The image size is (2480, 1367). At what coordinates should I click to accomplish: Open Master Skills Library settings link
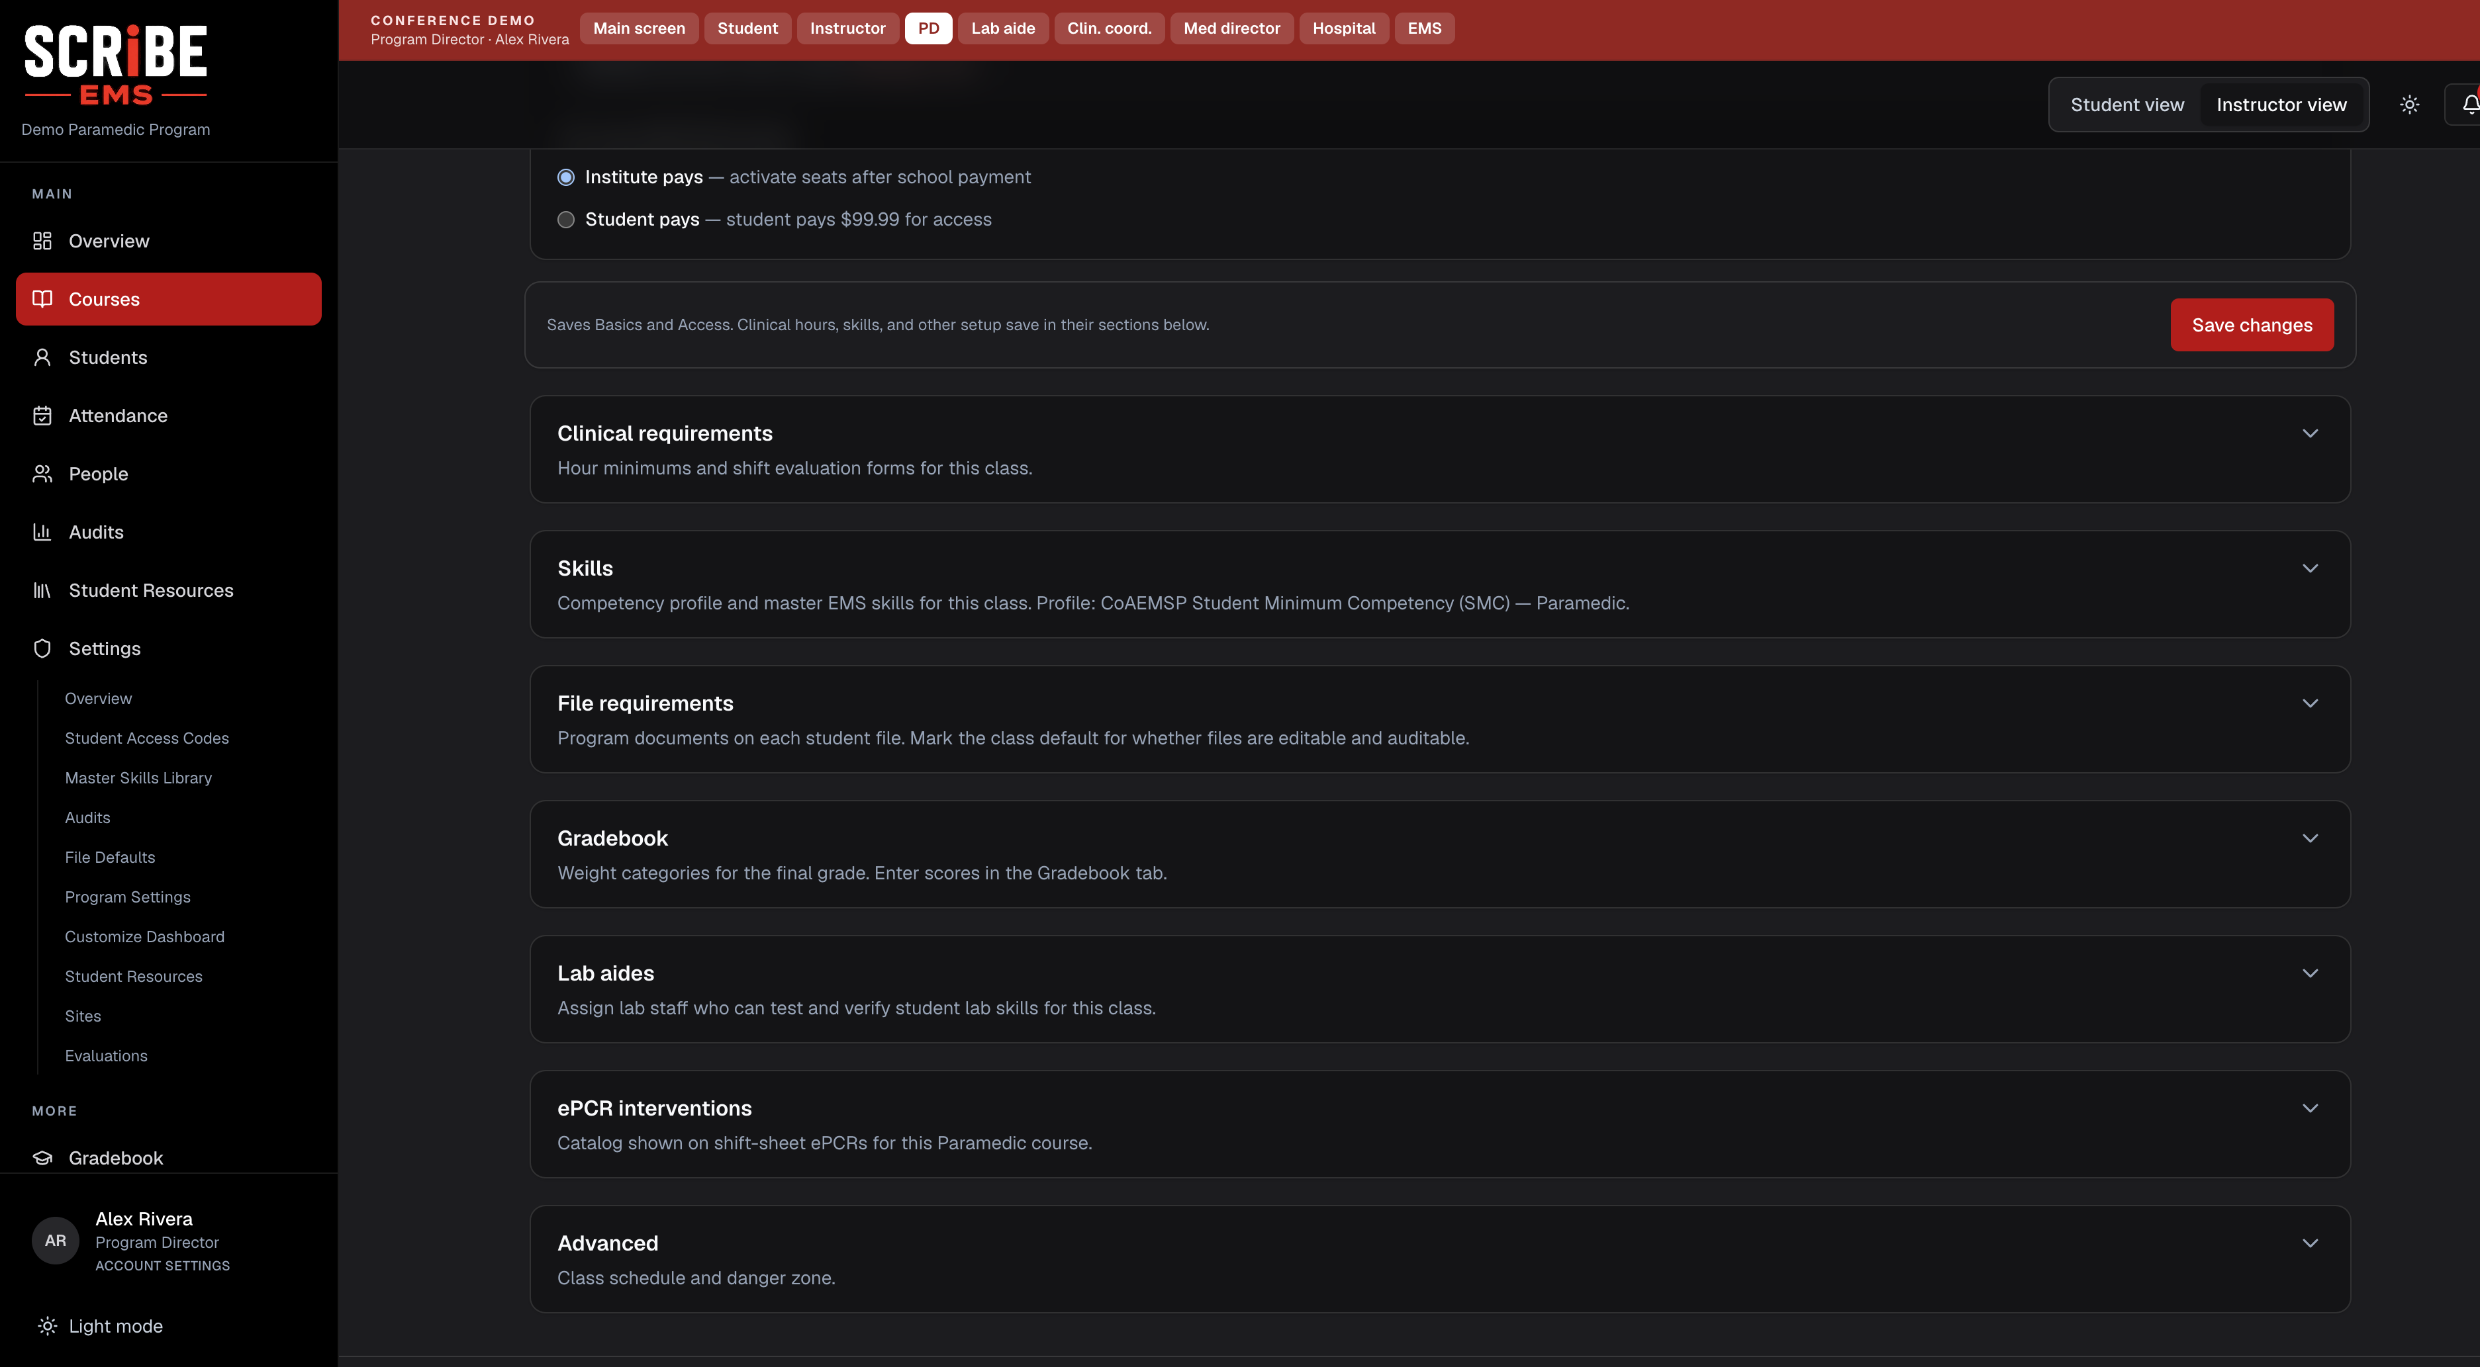138,778
